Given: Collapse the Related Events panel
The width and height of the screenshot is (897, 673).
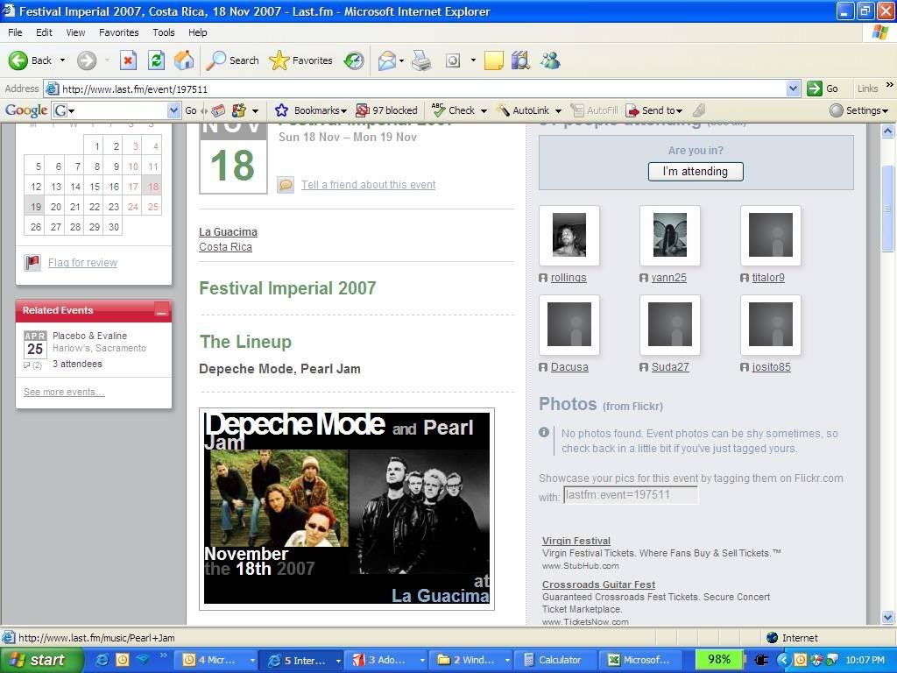Looking at the screenshot, I should [x=162, y=311].
